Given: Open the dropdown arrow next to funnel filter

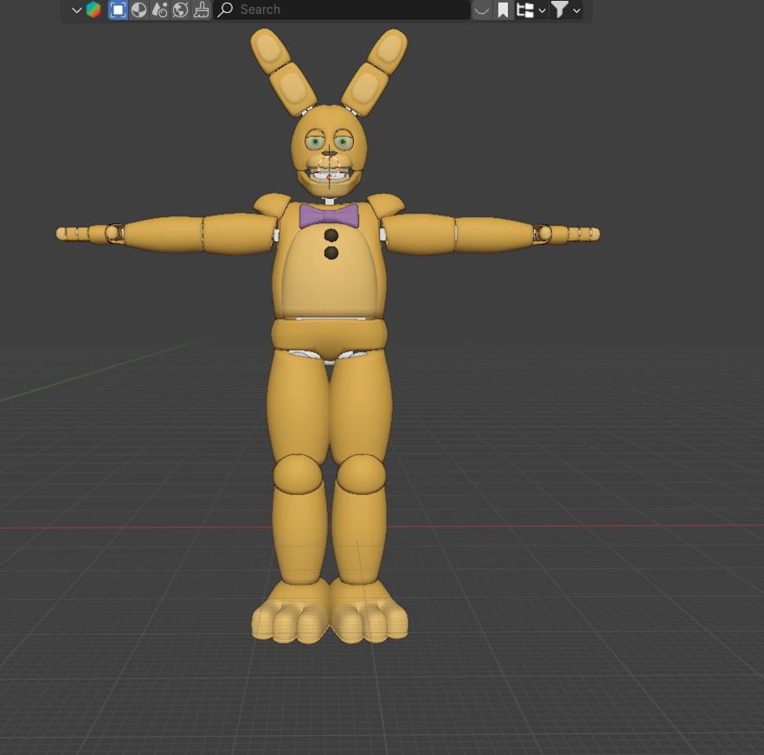Looking at the screenshot, I should tap(576, 10).
